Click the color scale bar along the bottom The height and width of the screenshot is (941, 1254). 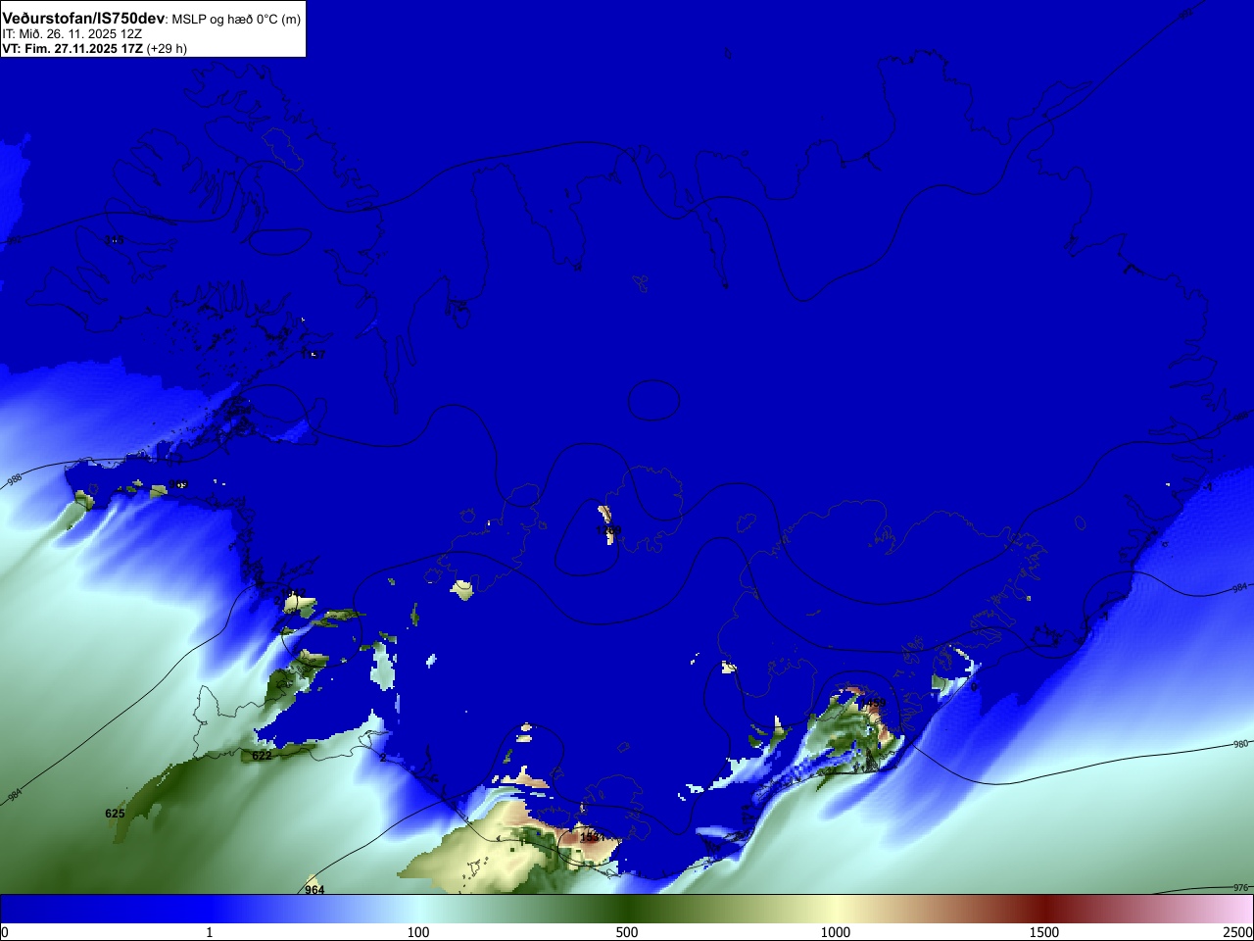(627, 909)
